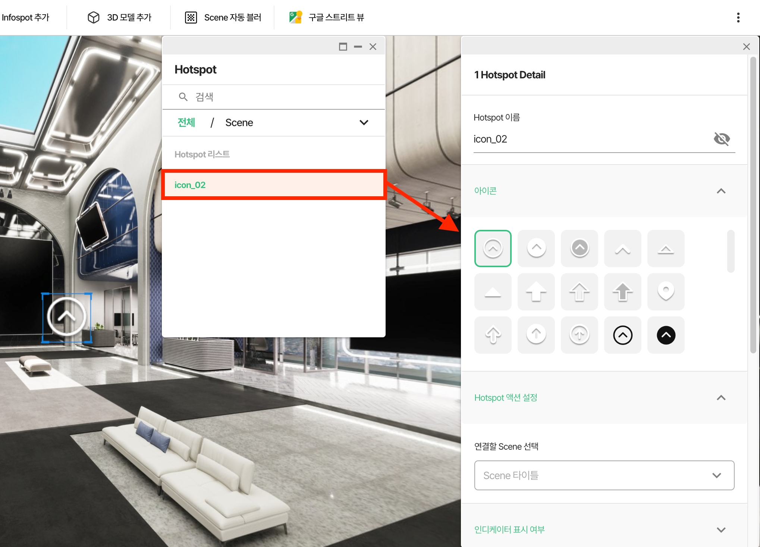Click the 3D model cube icon

[93, 17]
